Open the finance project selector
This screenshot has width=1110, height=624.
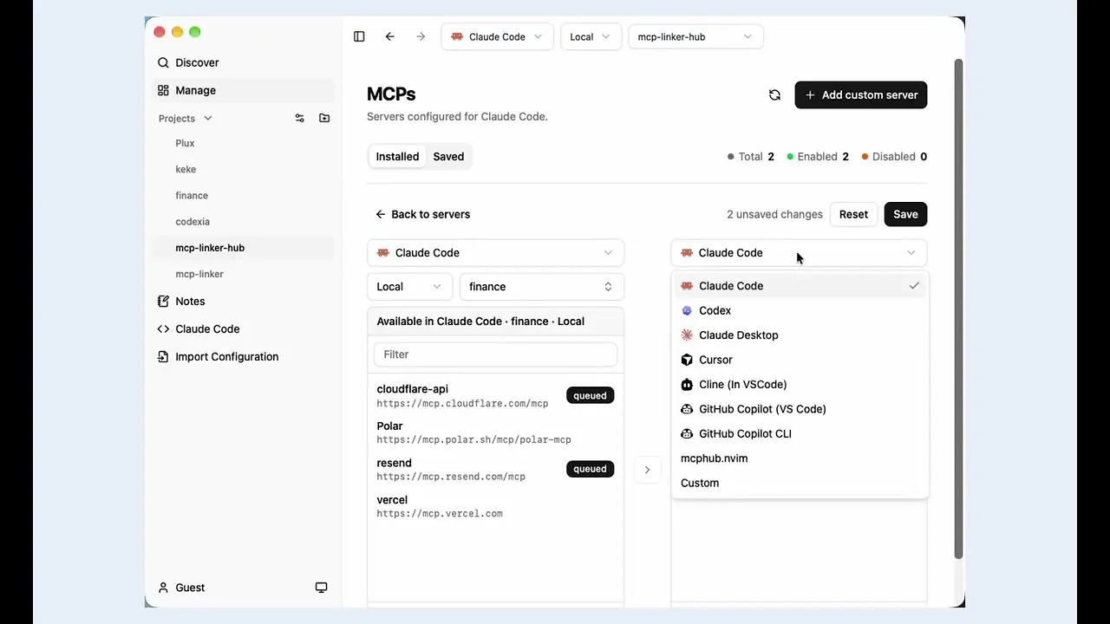coord(541,287)
